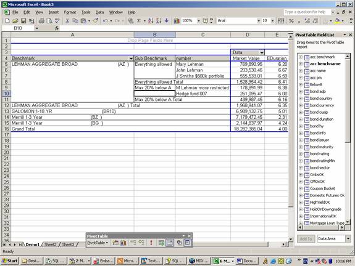Click the Format Report icon in PivotTable toolbar
The width and height of the screenshot is (355, 266).
click(x=115, y=243)
